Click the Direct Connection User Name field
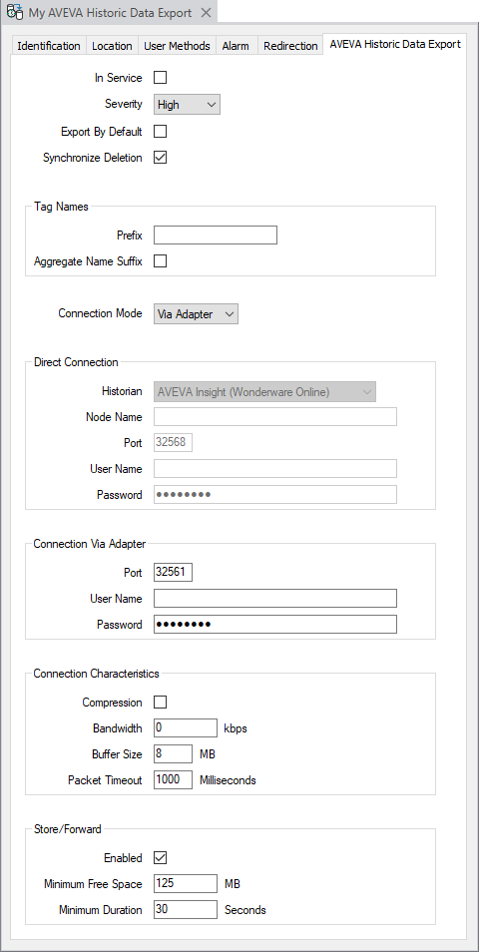This screenshot has width=479, height=952. 275,469
